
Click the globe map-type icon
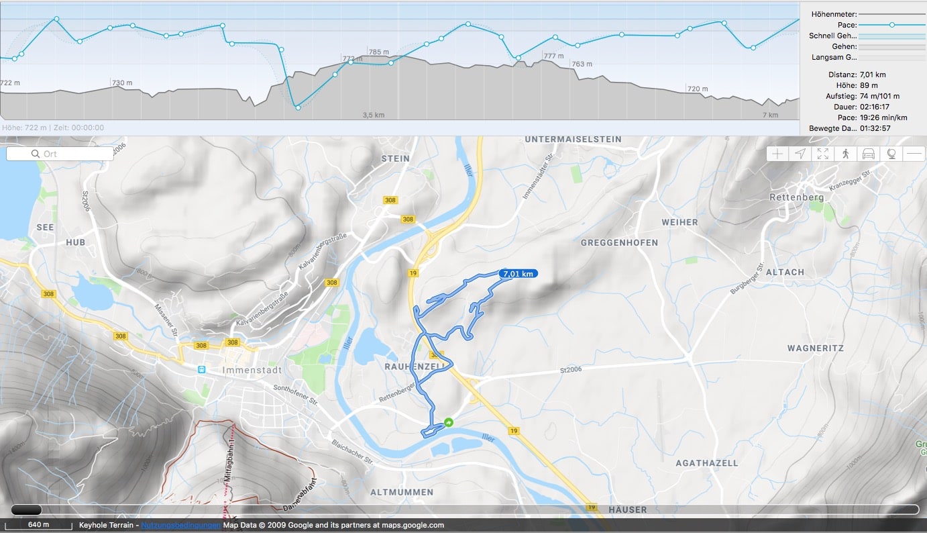click(x=891, y=154)
